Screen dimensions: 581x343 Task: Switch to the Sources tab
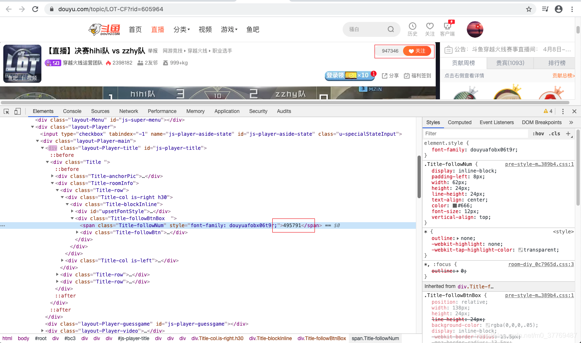point(100,111)
